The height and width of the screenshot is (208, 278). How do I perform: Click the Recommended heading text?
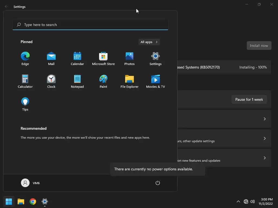pos(33,128)
